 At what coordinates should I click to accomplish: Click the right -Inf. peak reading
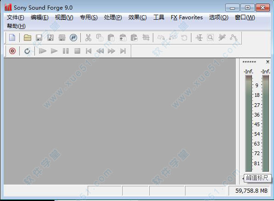[265, 72]
